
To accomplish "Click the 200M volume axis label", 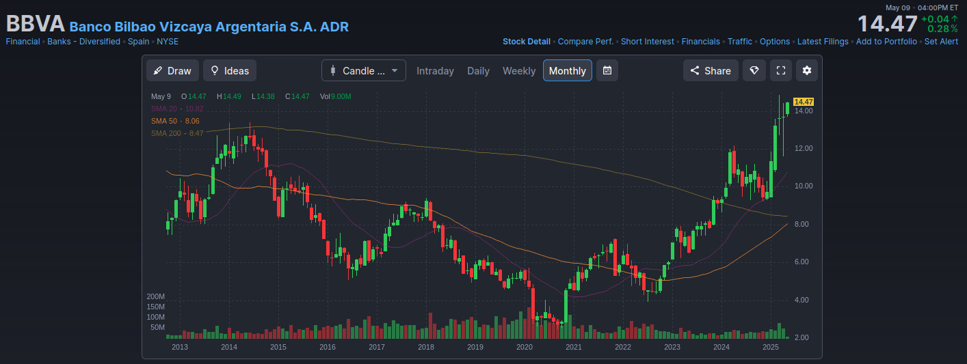I will pos(156,297).
